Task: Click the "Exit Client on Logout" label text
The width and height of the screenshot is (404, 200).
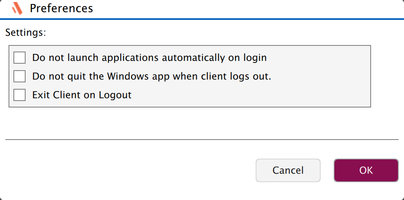Action: [82, 95]
